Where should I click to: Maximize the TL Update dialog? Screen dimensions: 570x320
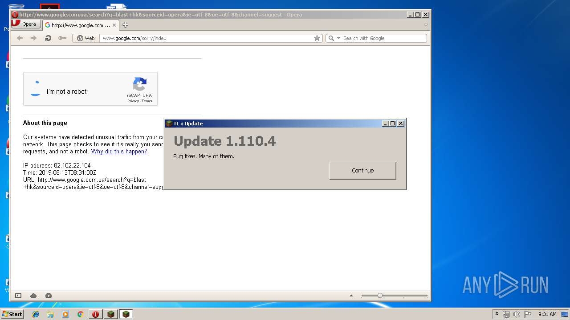pos(393,124)
